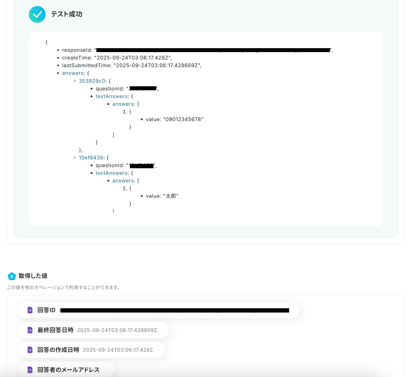
Task: Select the 回答の作成日時 value chip
Action: [x=91, y=350]
